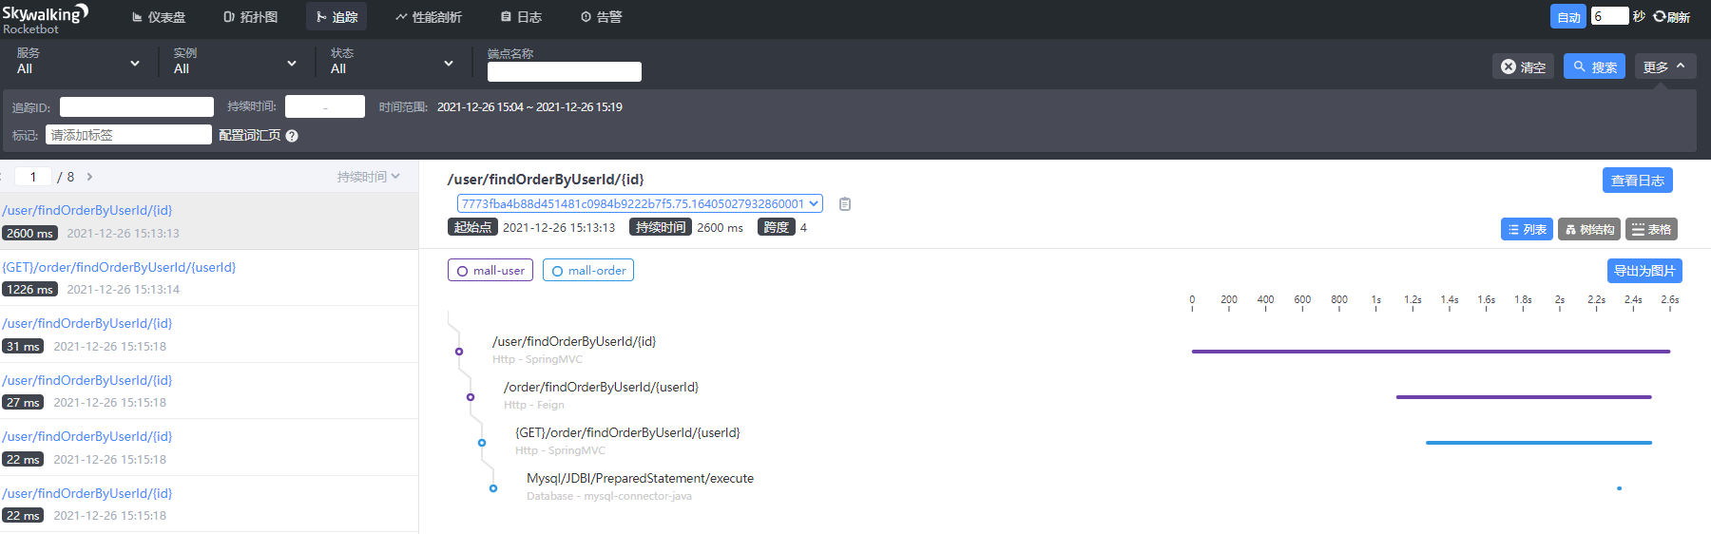Click the 搜索 search button

1594,67
